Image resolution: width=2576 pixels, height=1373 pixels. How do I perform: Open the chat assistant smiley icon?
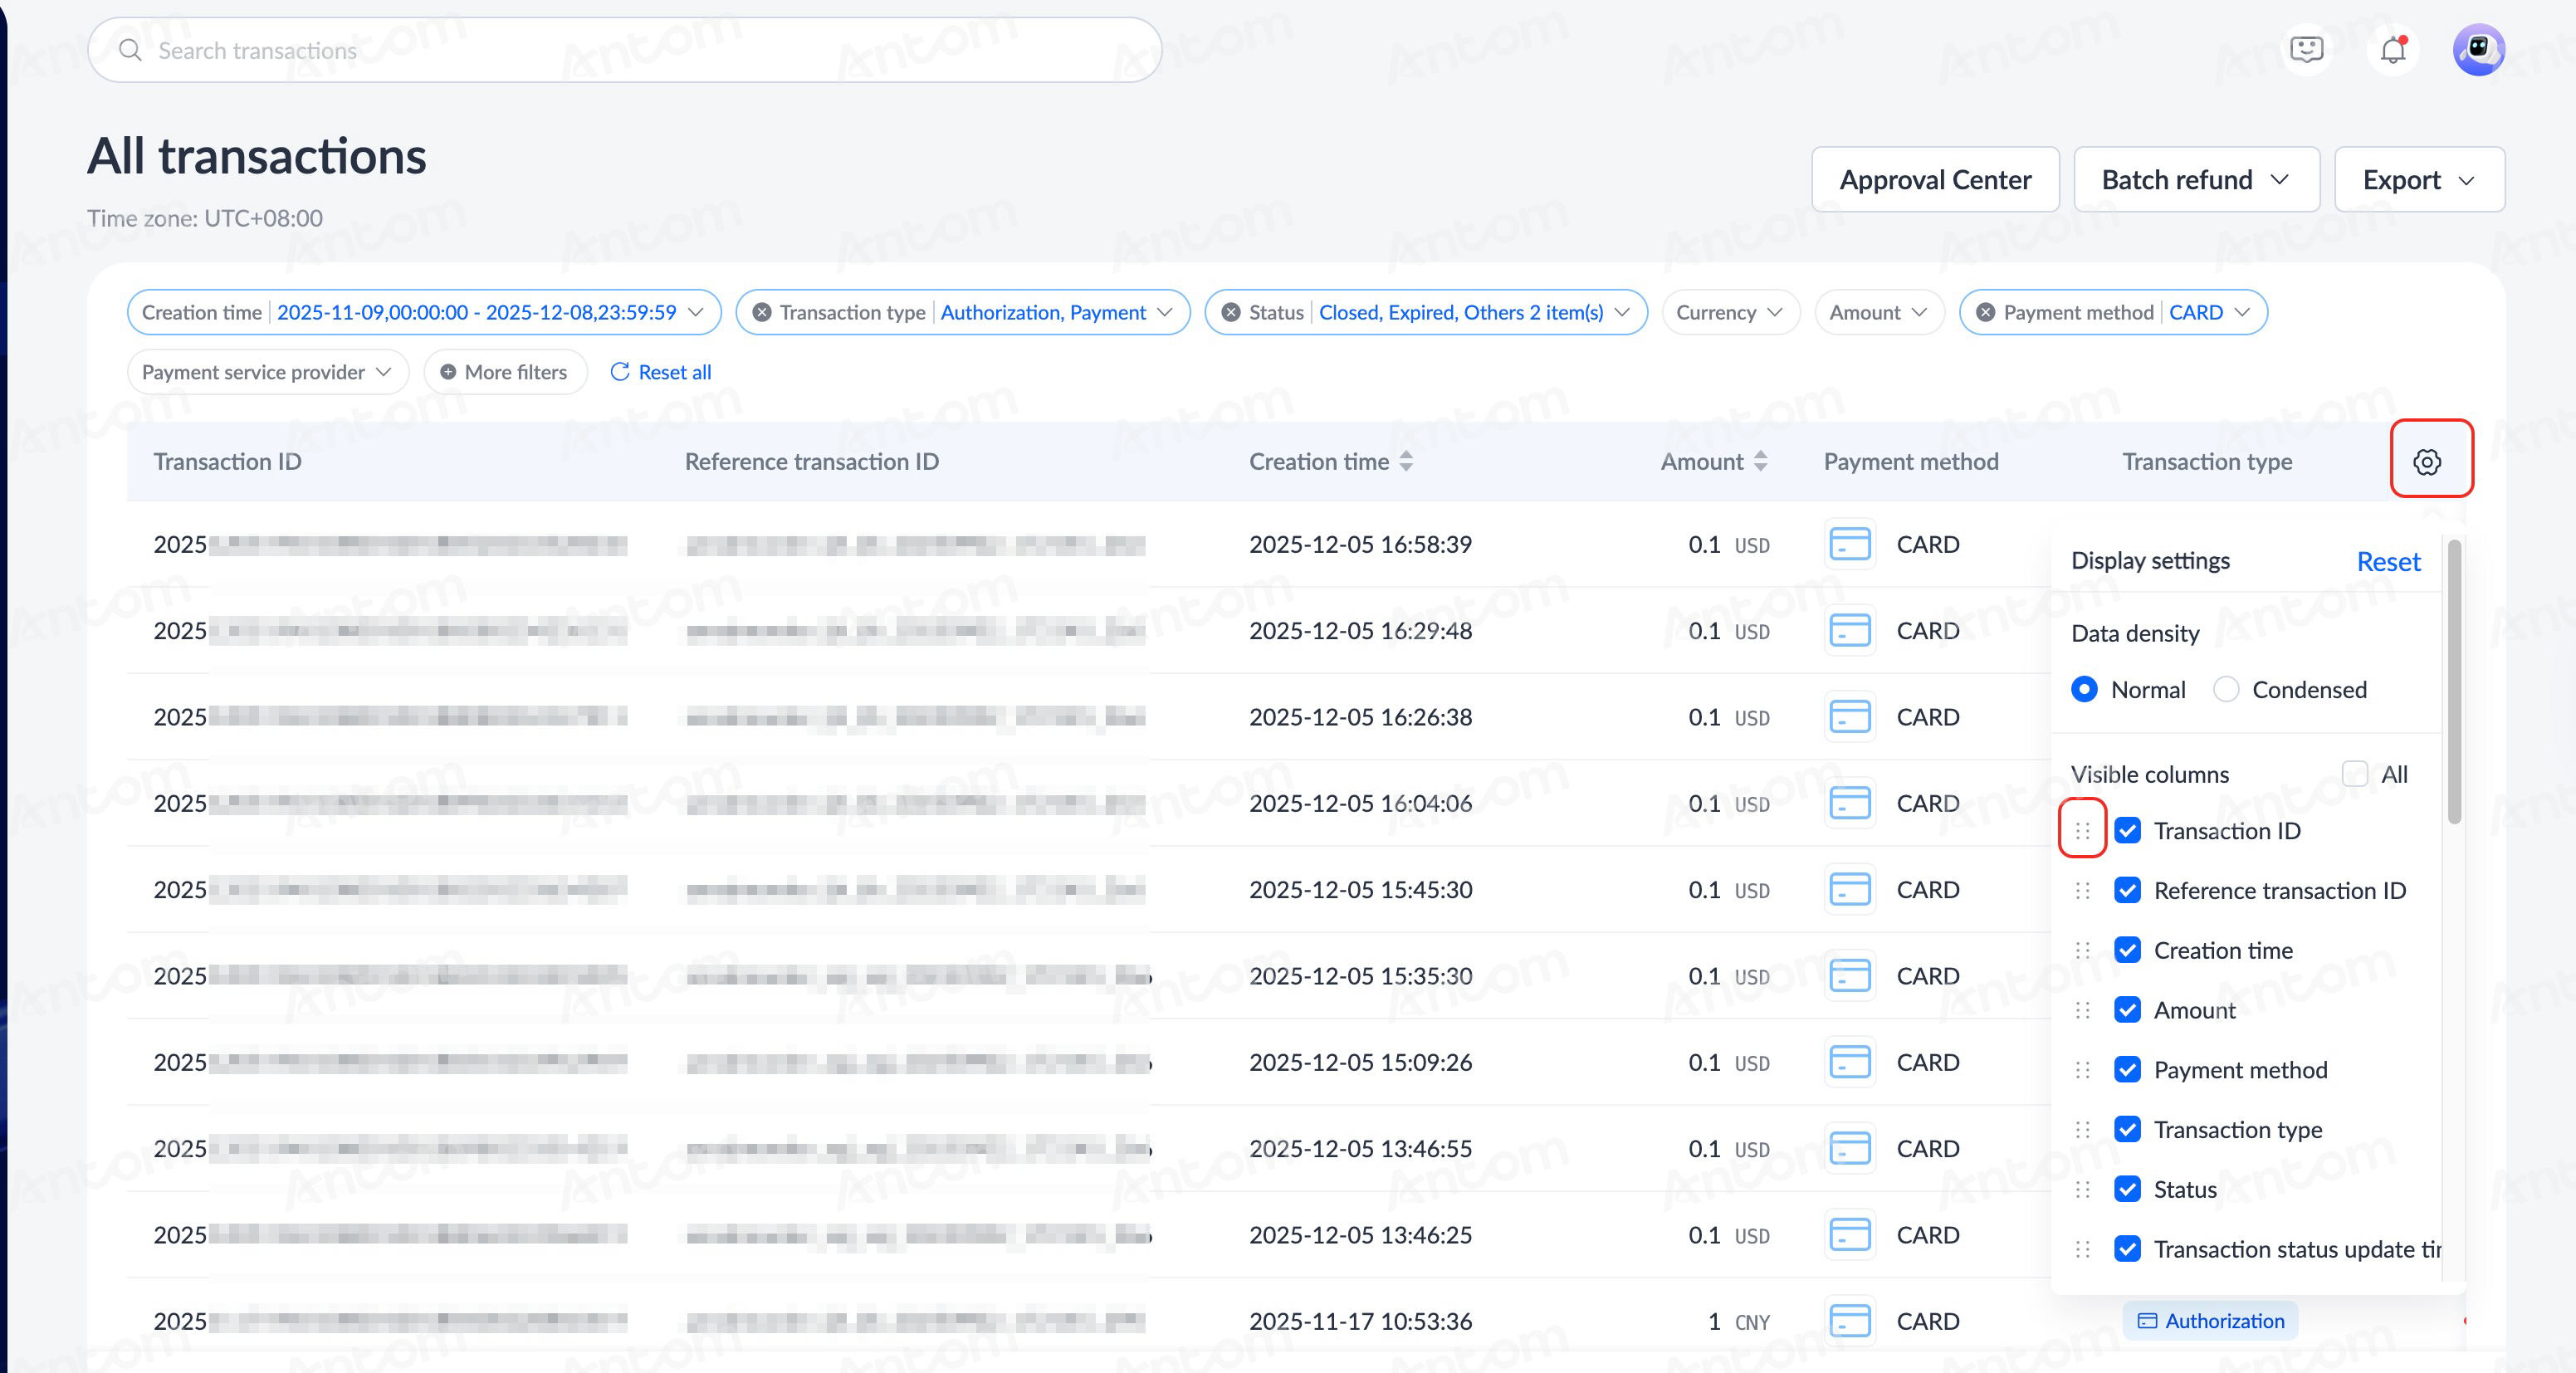[x=2306, y=50]
